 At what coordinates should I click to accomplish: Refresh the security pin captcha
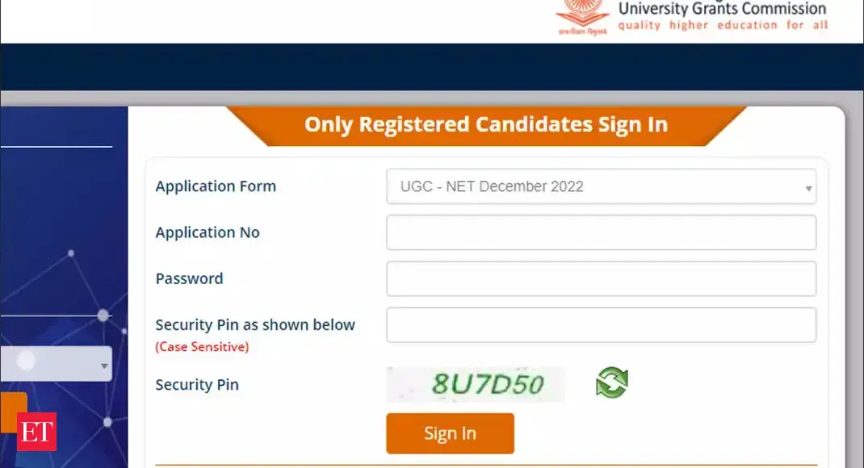click(611, 382)
